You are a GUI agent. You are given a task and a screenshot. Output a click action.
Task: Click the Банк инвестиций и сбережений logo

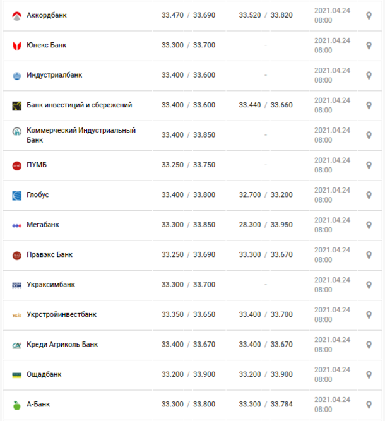click(17, 106)
